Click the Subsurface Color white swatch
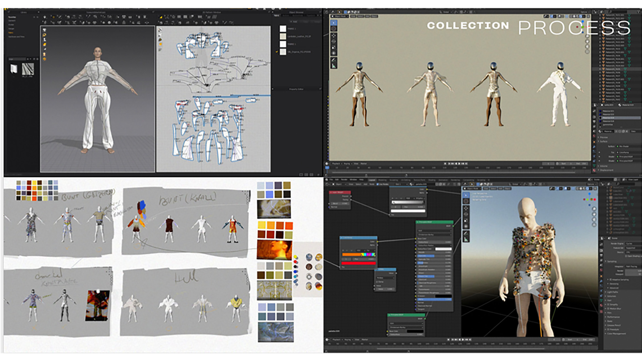The image size is (642, 361). pos(443,249)
